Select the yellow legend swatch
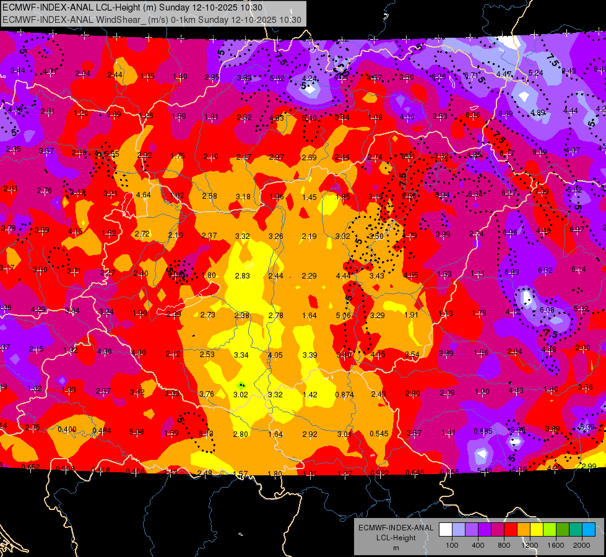 537,530
